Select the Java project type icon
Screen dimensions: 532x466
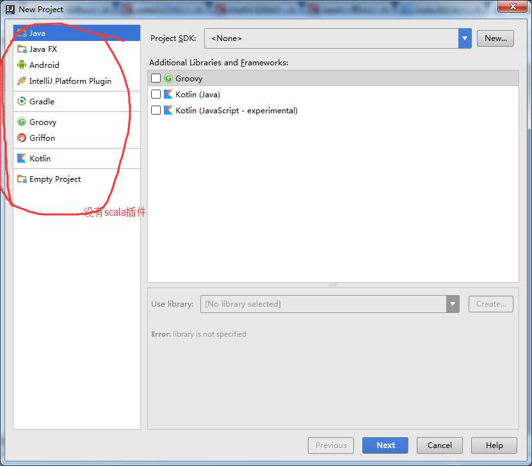pos(22,33)
